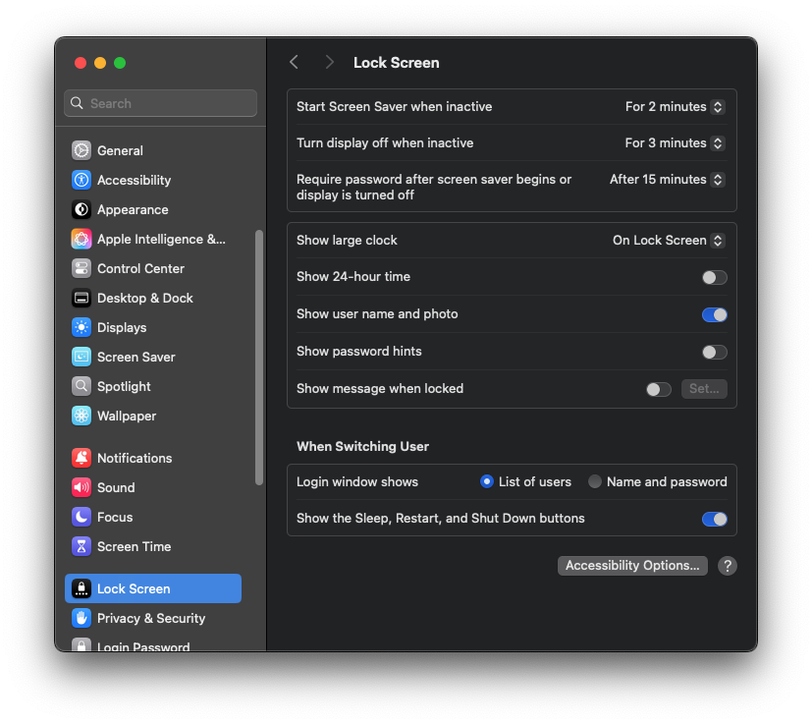The height and width of the screenshot is (724, 812).
Task: Click the Apple Intelligence icon
Action: 81,239
